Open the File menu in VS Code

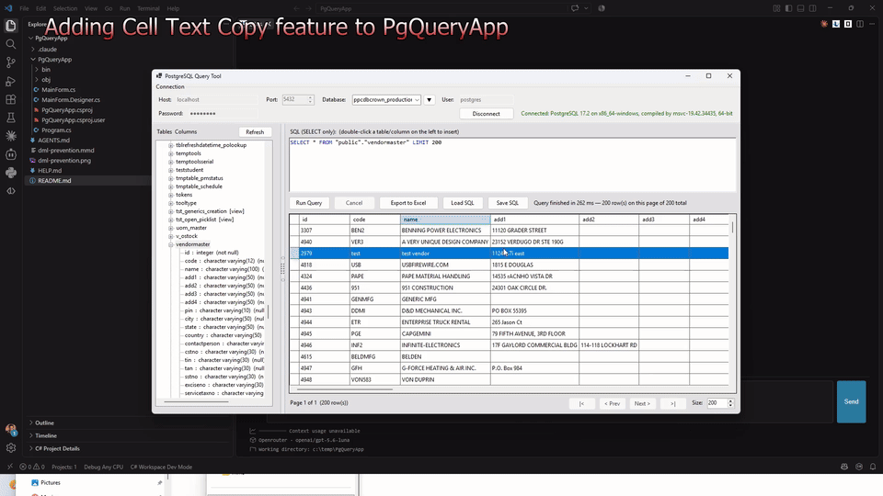click(x=24, y=8)
